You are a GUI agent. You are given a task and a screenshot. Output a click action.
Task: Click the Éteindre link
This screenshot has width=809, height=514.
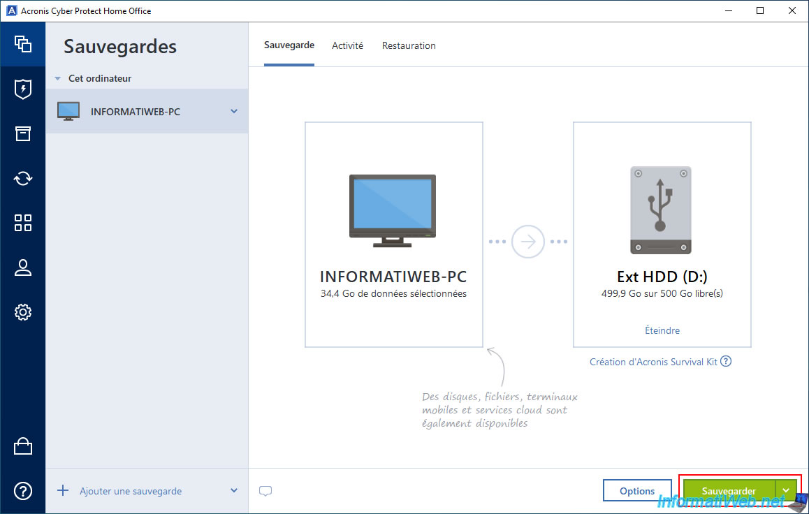(x=662, y=330)
